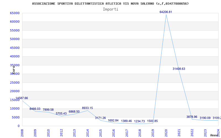221x138 pixels.
Task: Select the 1500.85 label for 2019
Action: tap(152, 121)
